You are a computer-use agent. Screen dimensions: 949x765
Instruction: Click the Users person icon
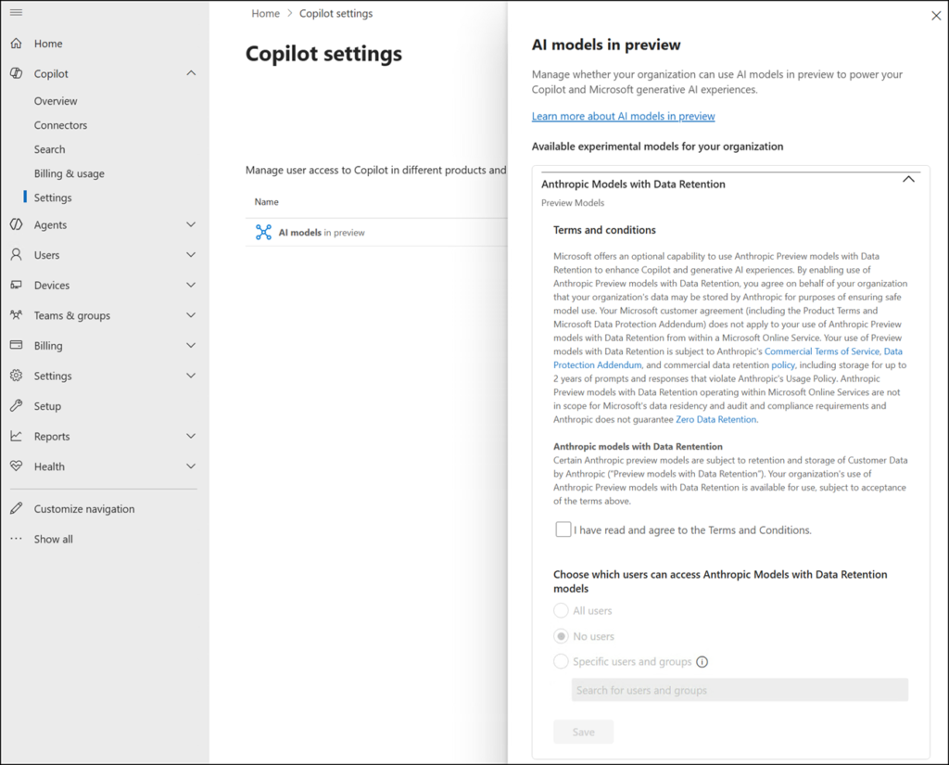point(17,254)
